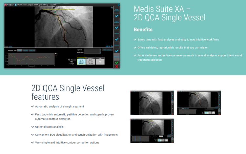Open the thumbnail with yellow contour and diameter graph
Screen dimensions: 246x154
(199, 103)
